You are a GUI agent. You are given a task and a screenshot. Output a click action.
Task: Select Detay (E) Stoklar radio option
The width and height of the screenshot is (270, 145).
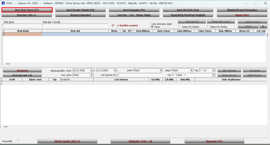(180, 27)
